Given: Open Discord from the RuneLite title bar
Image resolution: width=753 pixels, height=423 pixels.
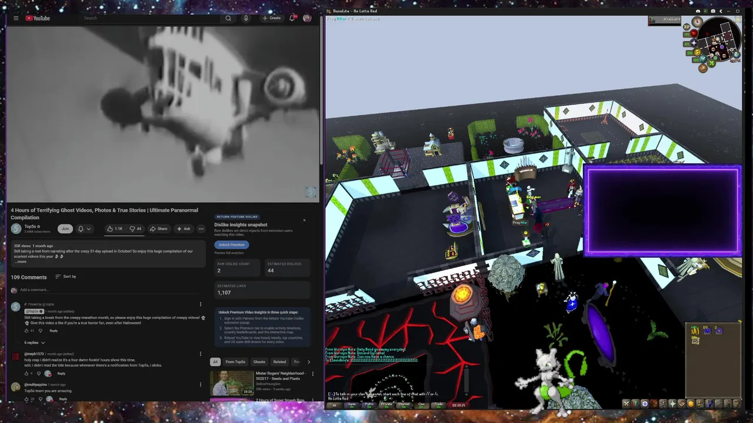Looking at the screenshot, I should (x=698, y=11).
